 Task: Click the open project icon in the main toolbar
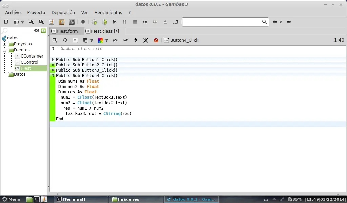coord(16,22)
